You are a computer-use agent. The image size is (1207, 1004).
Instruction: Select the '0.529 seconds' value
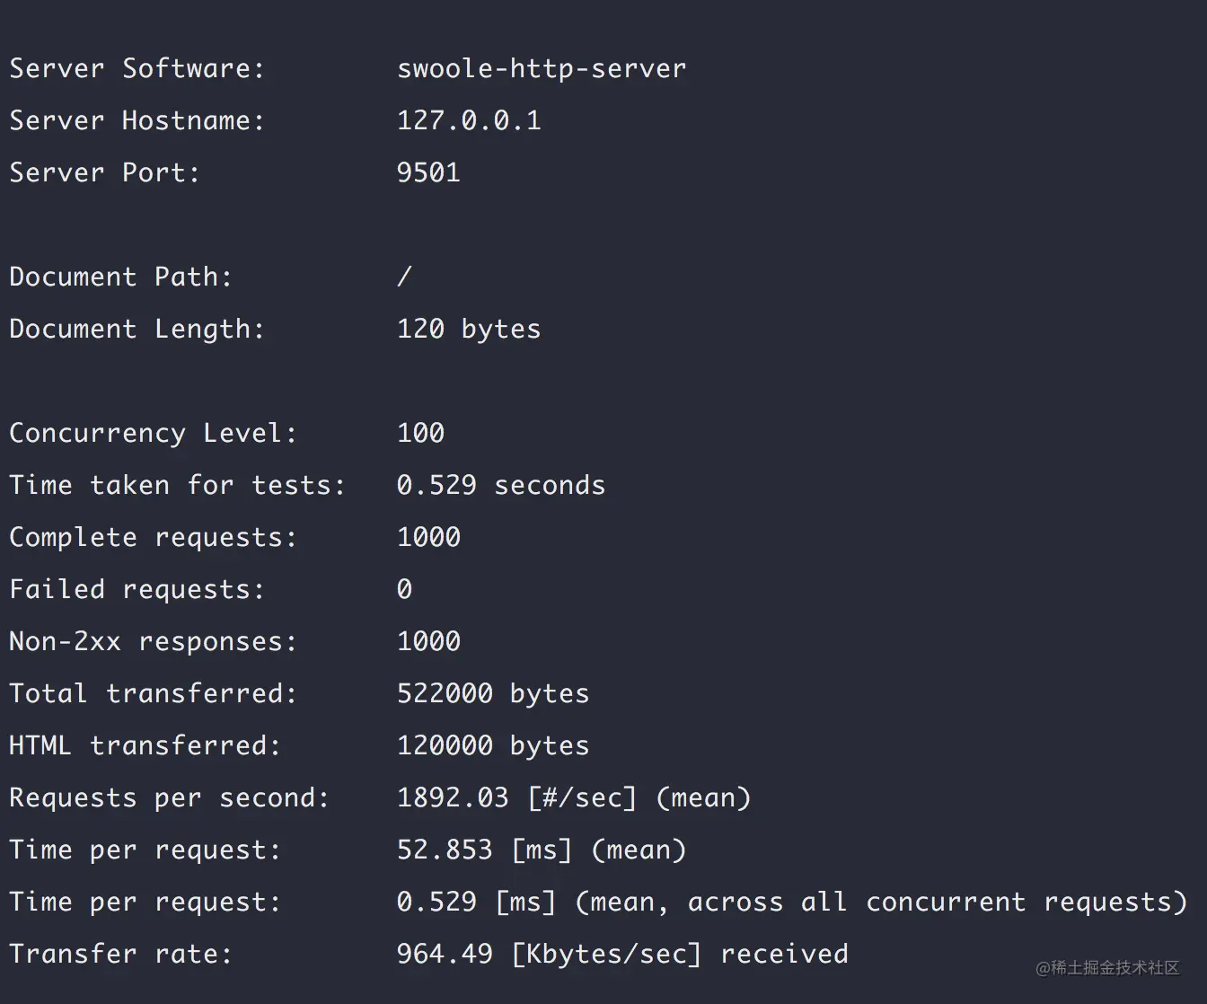point(501,485)
